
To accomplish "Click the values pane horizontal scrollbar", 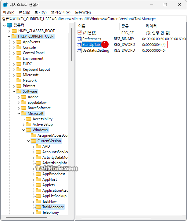I will tap(116, 218).
